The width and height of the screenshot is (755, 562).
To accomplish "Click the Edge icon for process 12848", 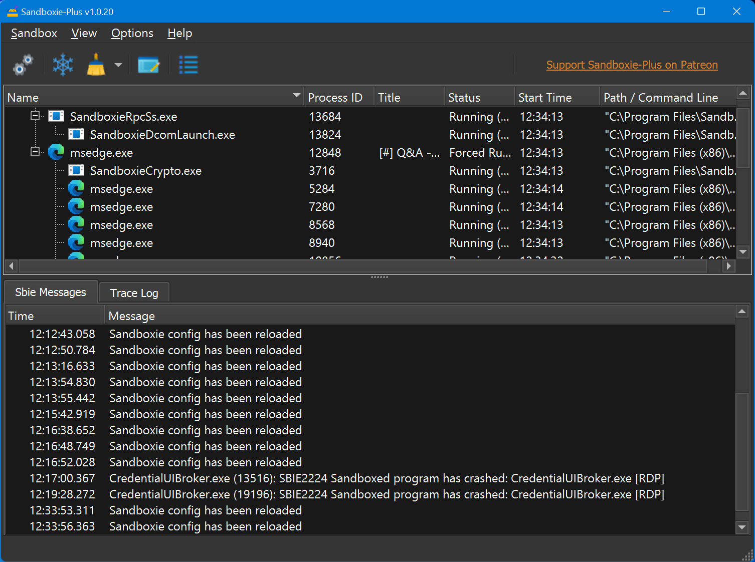I will pos(56,153).
